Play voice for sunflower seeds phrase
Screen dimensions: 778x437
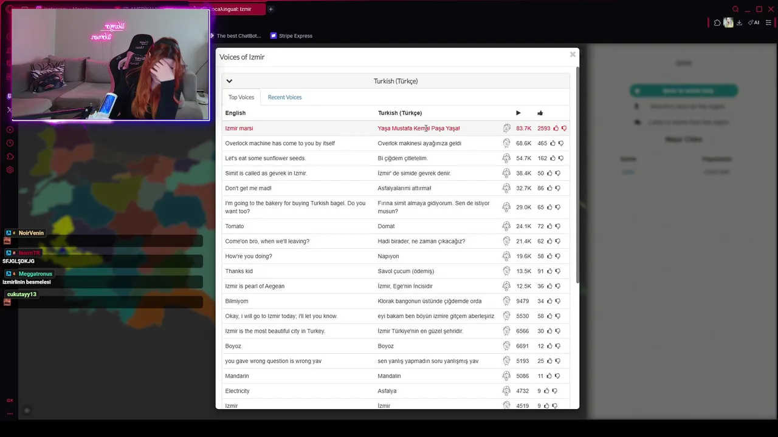pyautogui.click(x=506, y=158)
